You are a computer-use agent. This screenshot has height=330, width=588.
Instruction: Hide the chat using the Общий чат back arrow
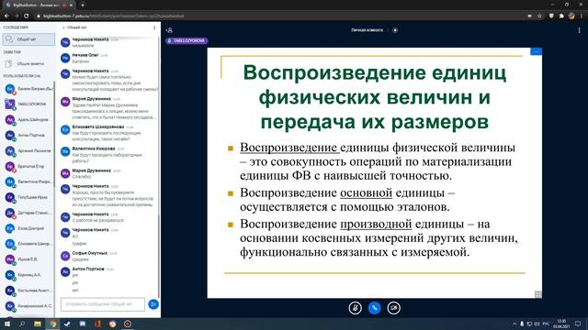(74, 27)
